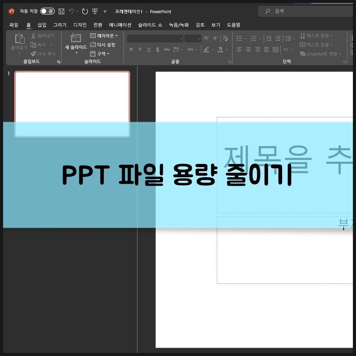Open the 디자인 tab
Screen dimensions: 356x356
click(x=80, y=25)
